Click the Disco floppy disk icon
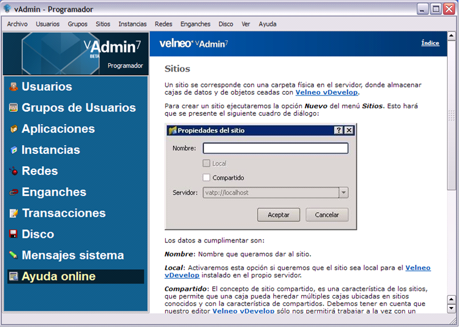The width and height of the screenshot is (459, 327). click(14, 234)
